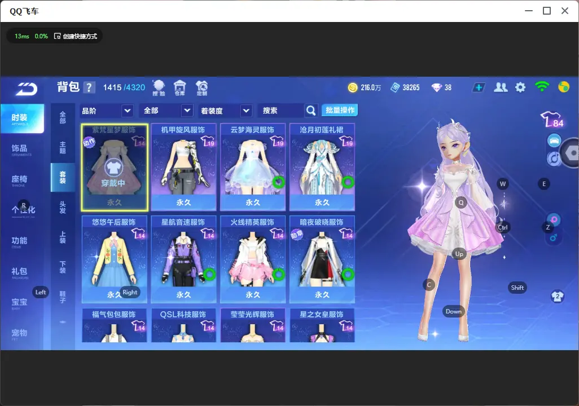Click the magnifier search icon
Image resolution: width=579 pixels, height=406 pixels.
311,111
